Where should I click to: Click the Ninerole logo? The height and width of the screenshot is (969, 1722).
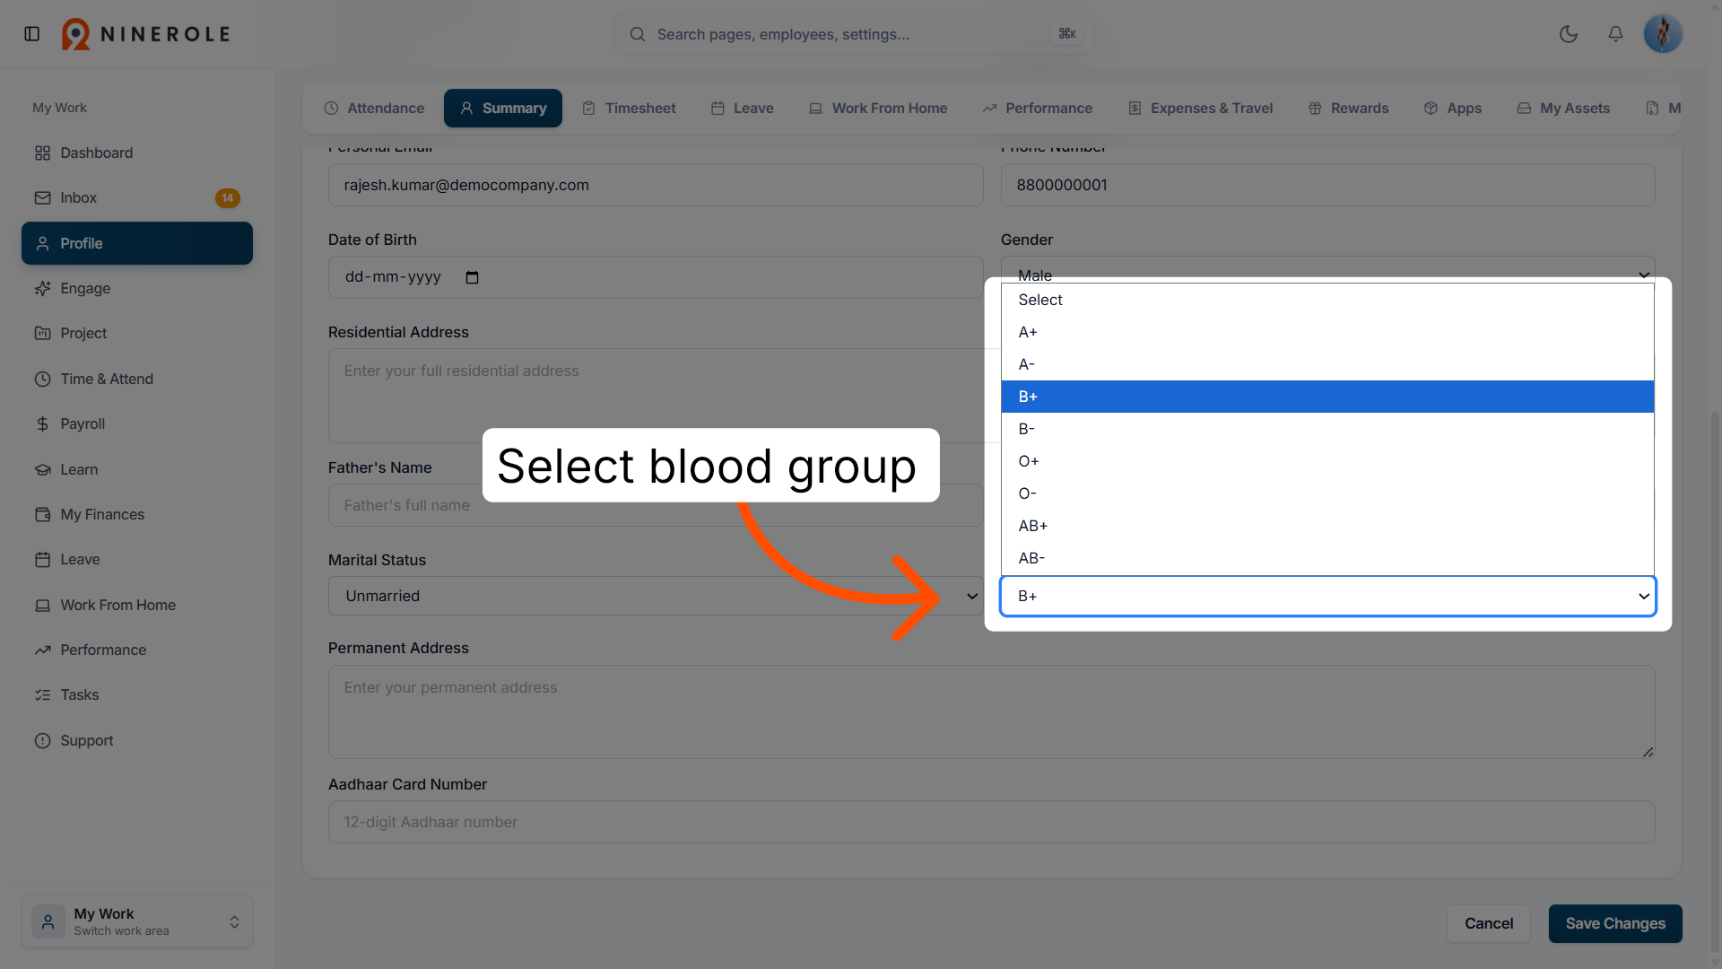pos(146,34)
